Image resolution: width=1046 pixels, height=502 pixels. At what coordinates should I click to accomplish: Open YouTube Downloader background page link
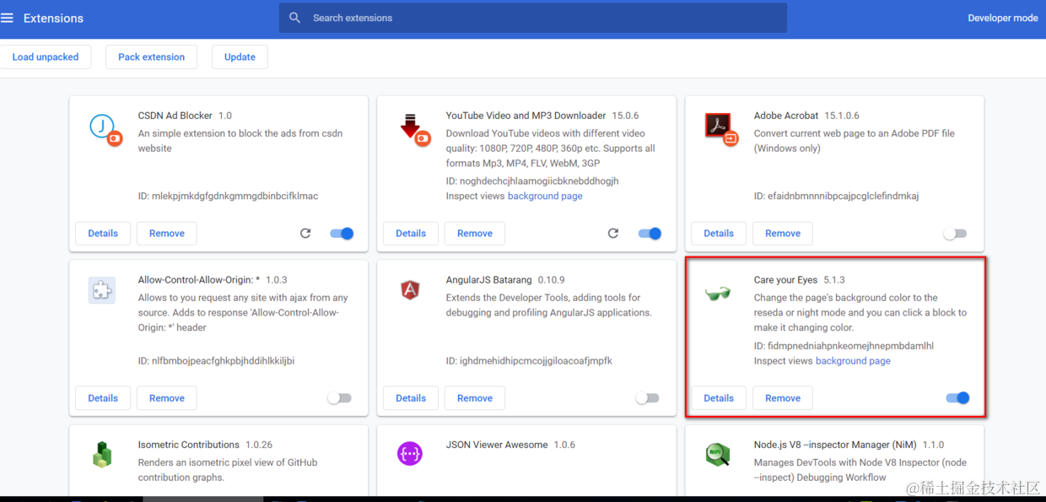coord(545,196)
